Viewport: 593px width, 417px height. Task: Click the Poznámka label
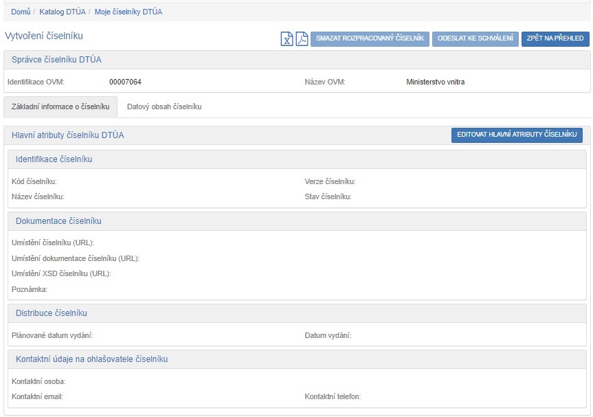[30, 290]
